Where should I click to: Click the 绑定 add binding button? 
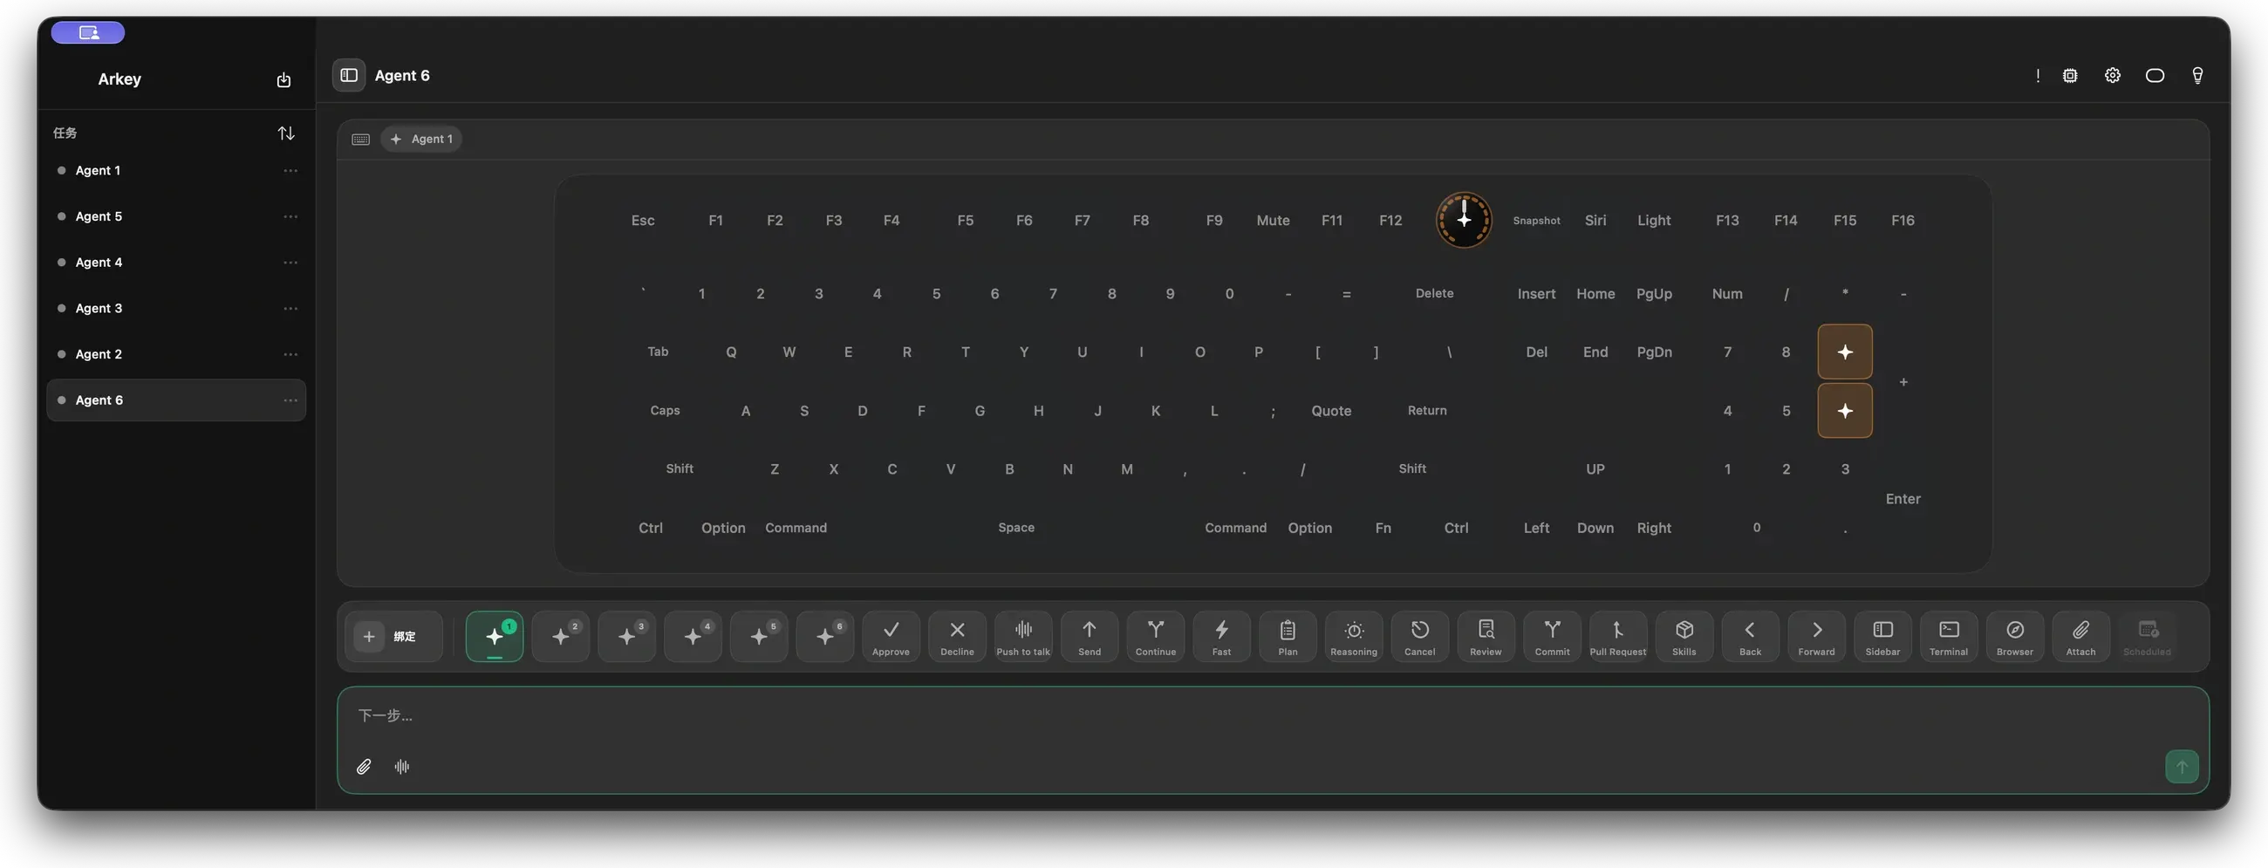pyautogui.click(x=393, y=636)
